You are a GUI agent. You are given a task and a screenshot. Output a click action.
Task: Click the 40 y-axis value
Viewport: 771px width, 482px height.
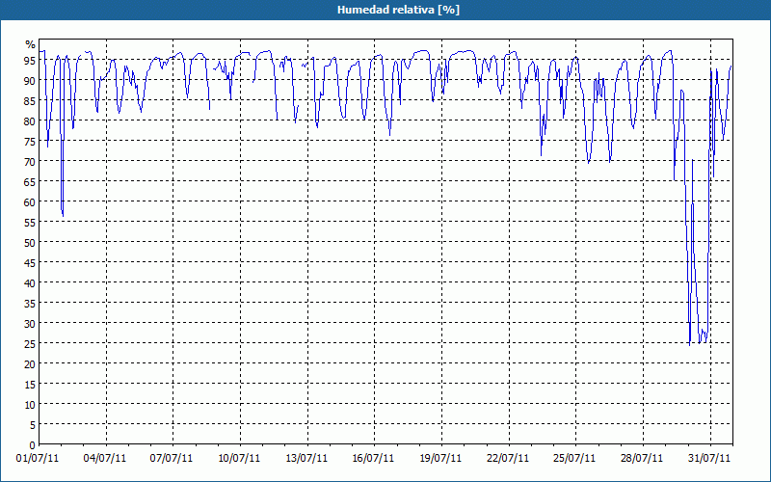[30, 283]
